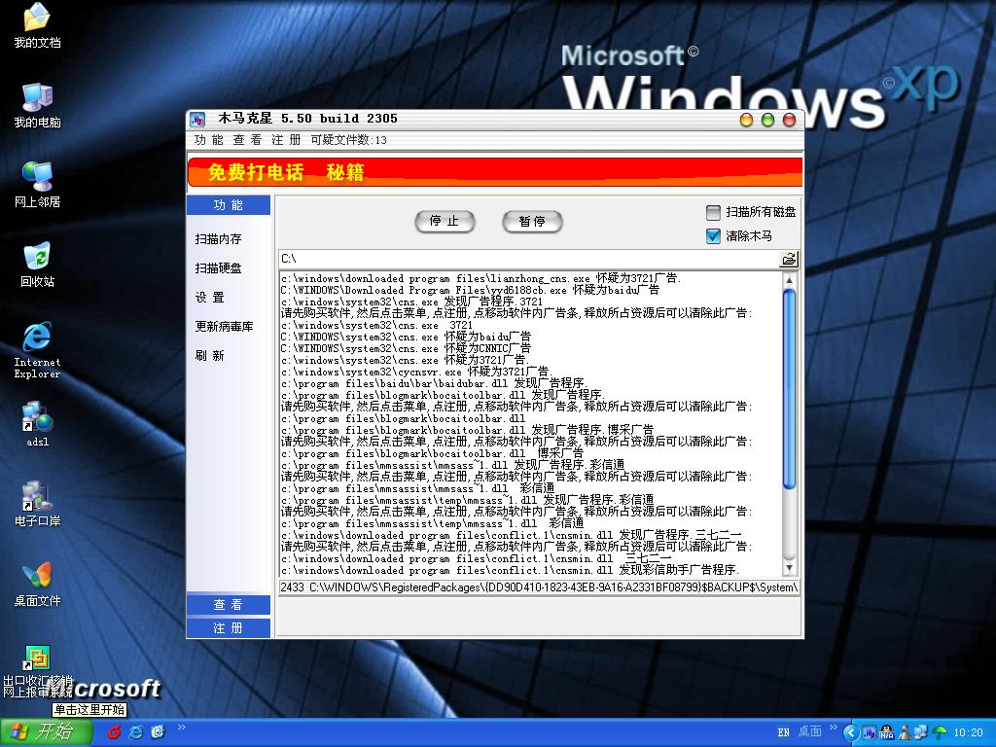The height and width of the screenshot is (747, 996).
Task: Select the lianzhong_cns.exe 怀疑为3721广告 log line
Action: click(x=480, y=278)
